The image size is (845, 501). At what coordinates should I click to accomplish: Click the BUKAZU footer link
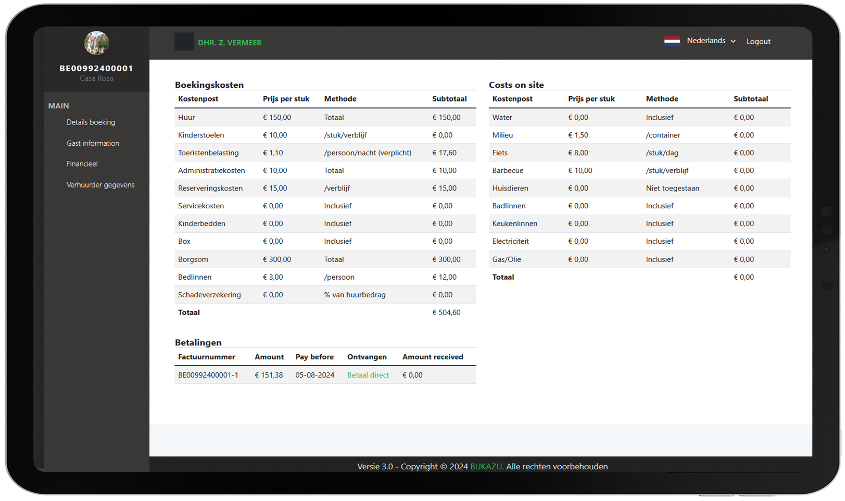pyautogui.click(x=486, y=467)
